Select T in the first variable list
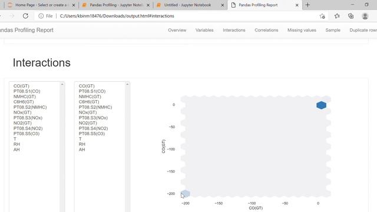The image size is (377, 212). [x=15, y=139]
